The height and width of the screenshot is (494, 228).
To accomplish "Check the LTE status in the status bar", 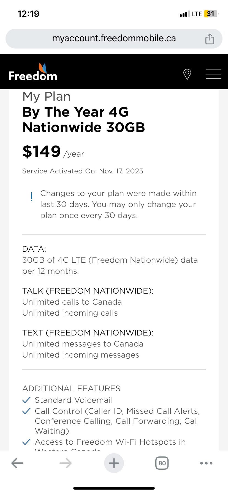I will click(x=197, y=14).
